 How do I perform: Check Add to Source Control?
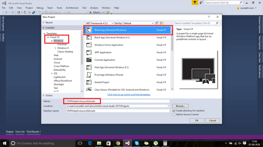pyautogui.click(x=174, y=115)
